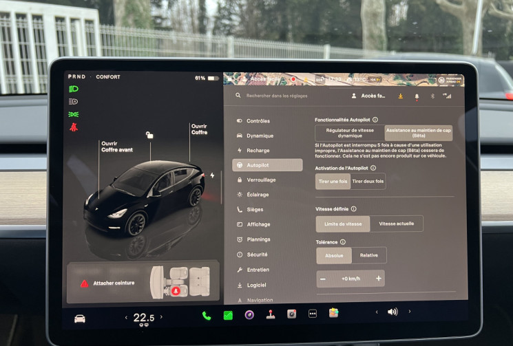This screenshot has width=513, height=346.
Task: Launch the Arcade joystick app
Action: click(x=271, y=314)
